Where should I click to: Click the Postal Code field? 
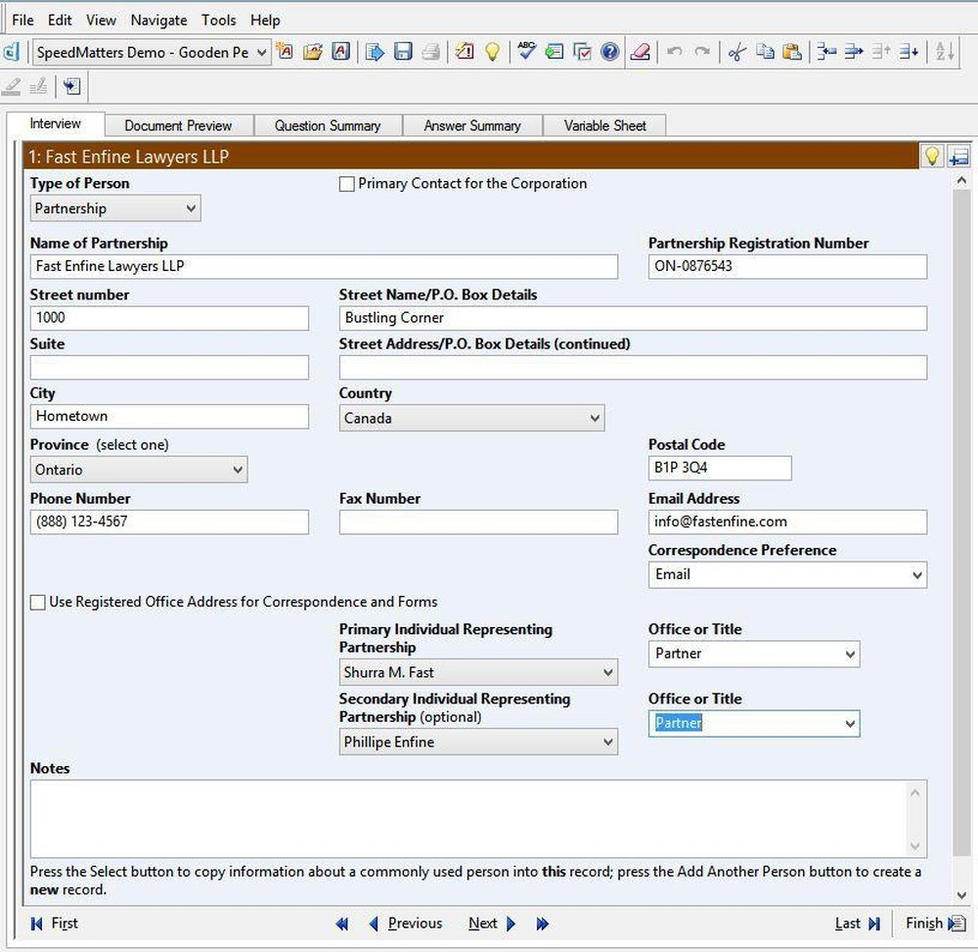pyautogui.click(x=720, y=468)
